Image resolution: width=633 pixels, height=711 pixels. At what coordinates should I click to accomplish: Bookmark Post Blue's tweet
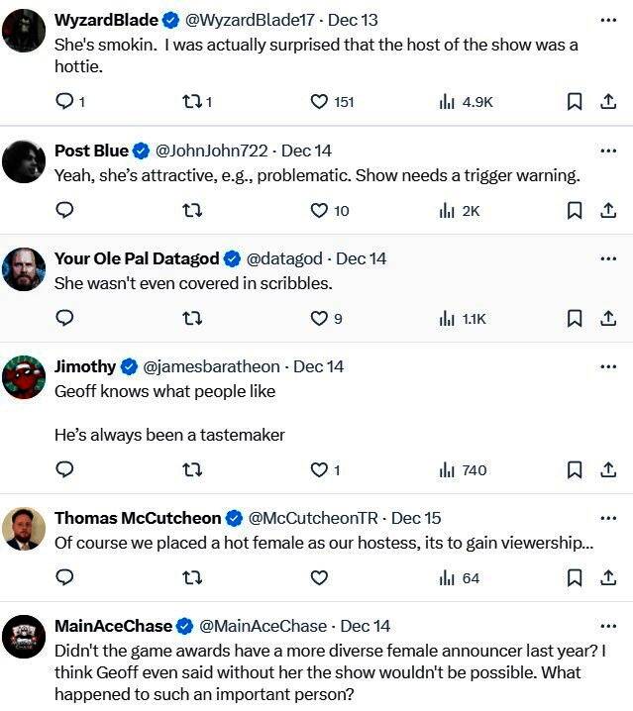[x=574, y=210]
